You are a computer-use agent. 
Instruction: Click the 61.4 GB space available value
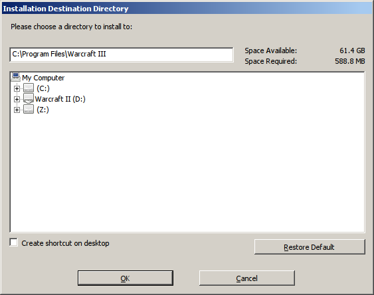point(352,50)
